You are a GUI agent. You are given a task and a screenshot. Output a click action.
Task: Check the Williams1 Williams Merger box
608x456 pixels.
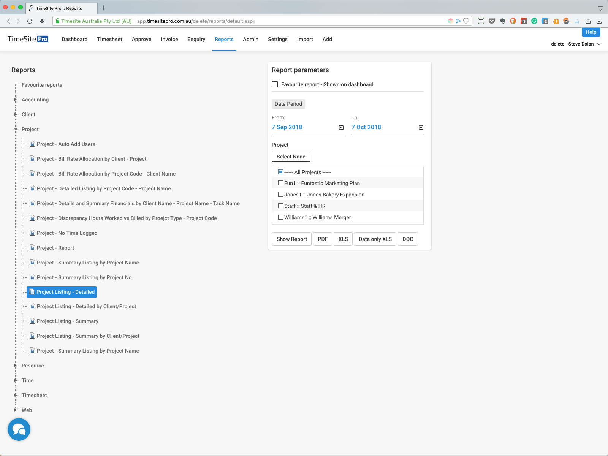point(280,217)
